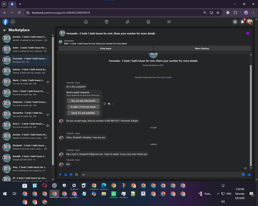The height and width of the screenshot is (206, 258).
Task: Open the Facebook Home icon
Action: click(86, 22)
